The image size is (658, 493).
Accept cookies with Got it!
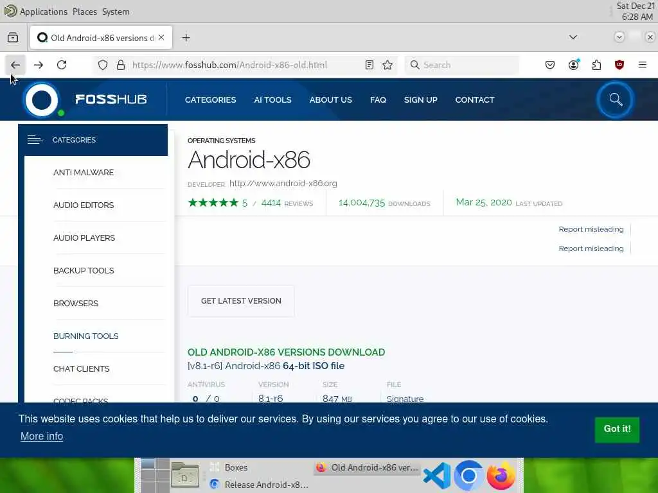click(617, 429)
